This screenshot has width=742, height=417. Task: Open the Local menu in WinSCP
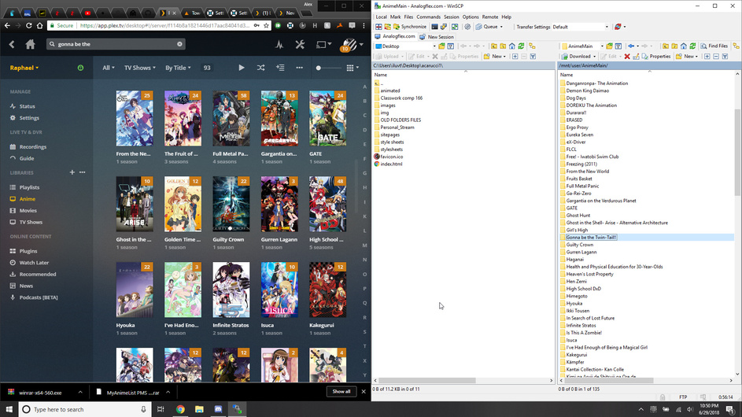[x=381, y=17]
